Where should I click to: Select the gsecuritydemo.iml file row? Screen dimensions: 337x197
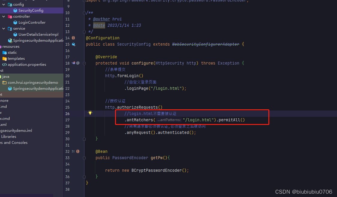coord(32,131)
